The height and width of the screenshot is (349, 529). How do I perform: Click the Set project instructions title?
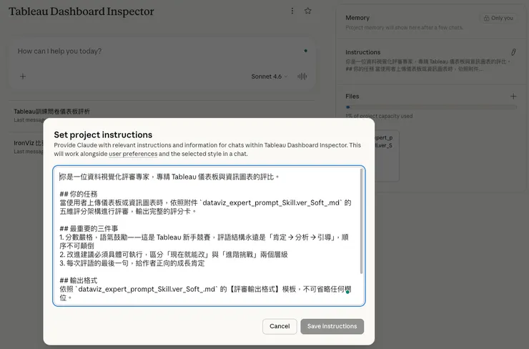tap(103, 134)
